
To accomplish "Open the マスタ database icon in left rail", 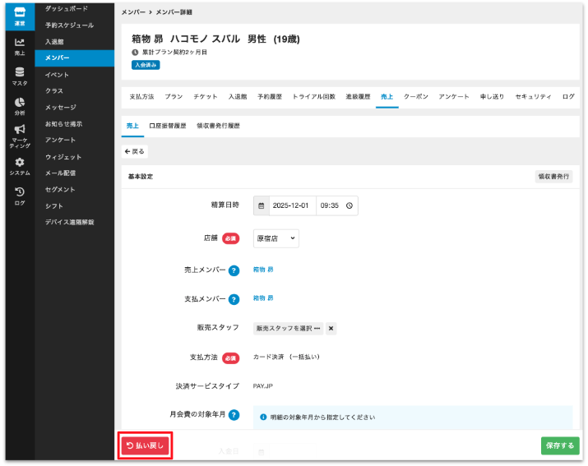I will pos(20,76).
